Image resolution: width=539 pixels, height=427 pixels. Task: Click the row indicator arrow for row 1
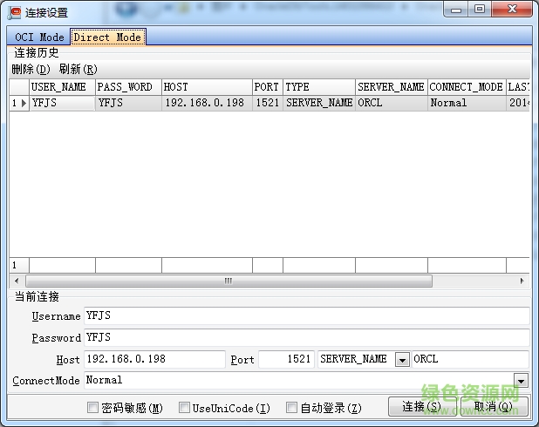(x=24, y=103)
